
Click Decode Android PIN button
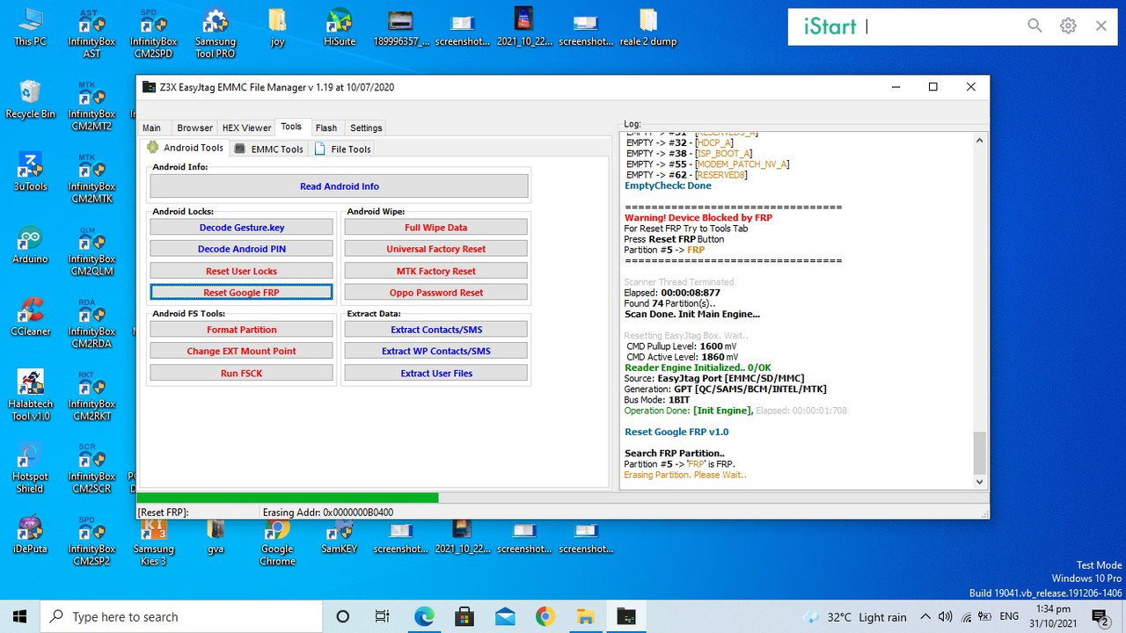(241, 249)
